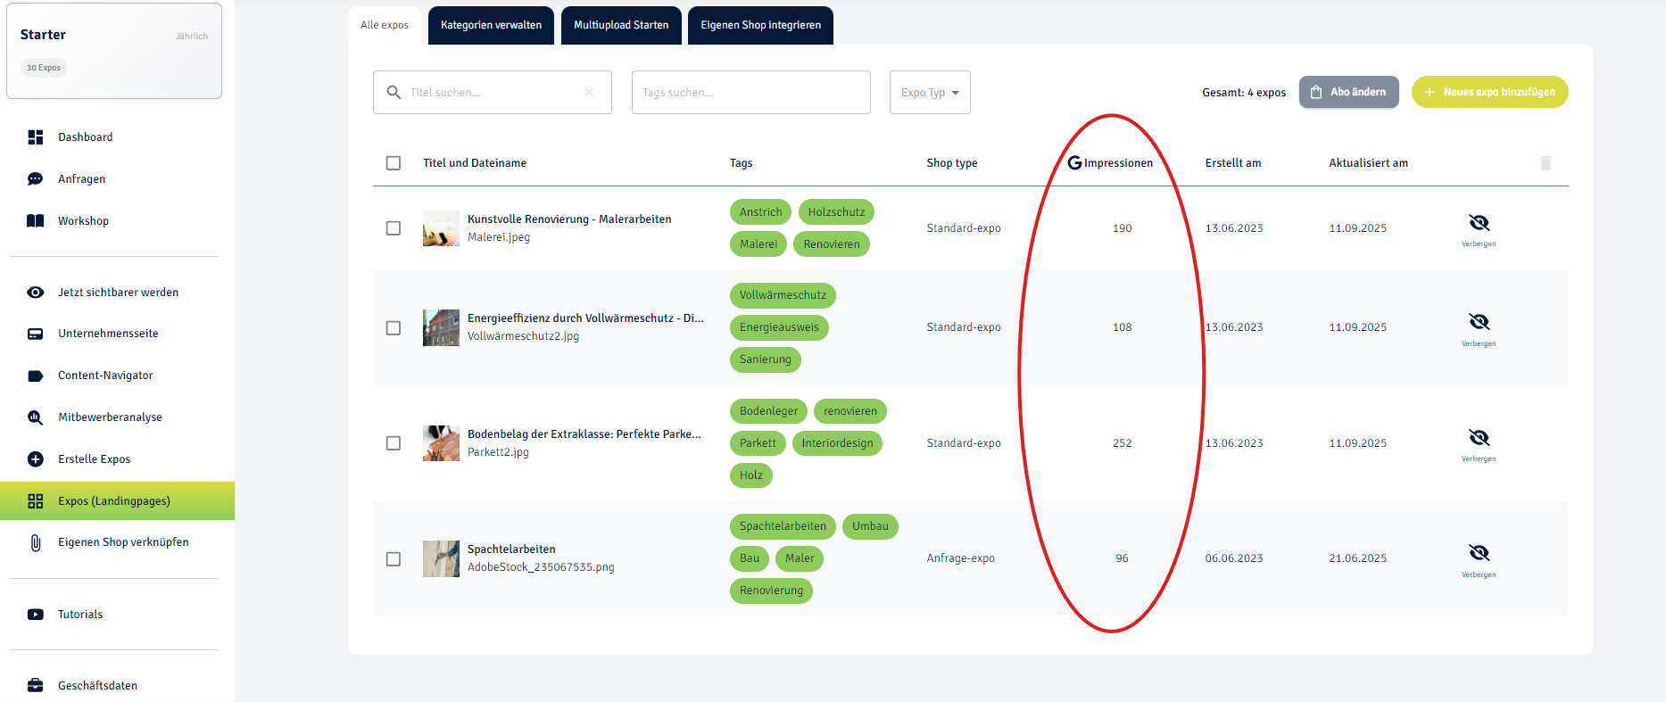Select all expos with header checkbox

[394, 163]
